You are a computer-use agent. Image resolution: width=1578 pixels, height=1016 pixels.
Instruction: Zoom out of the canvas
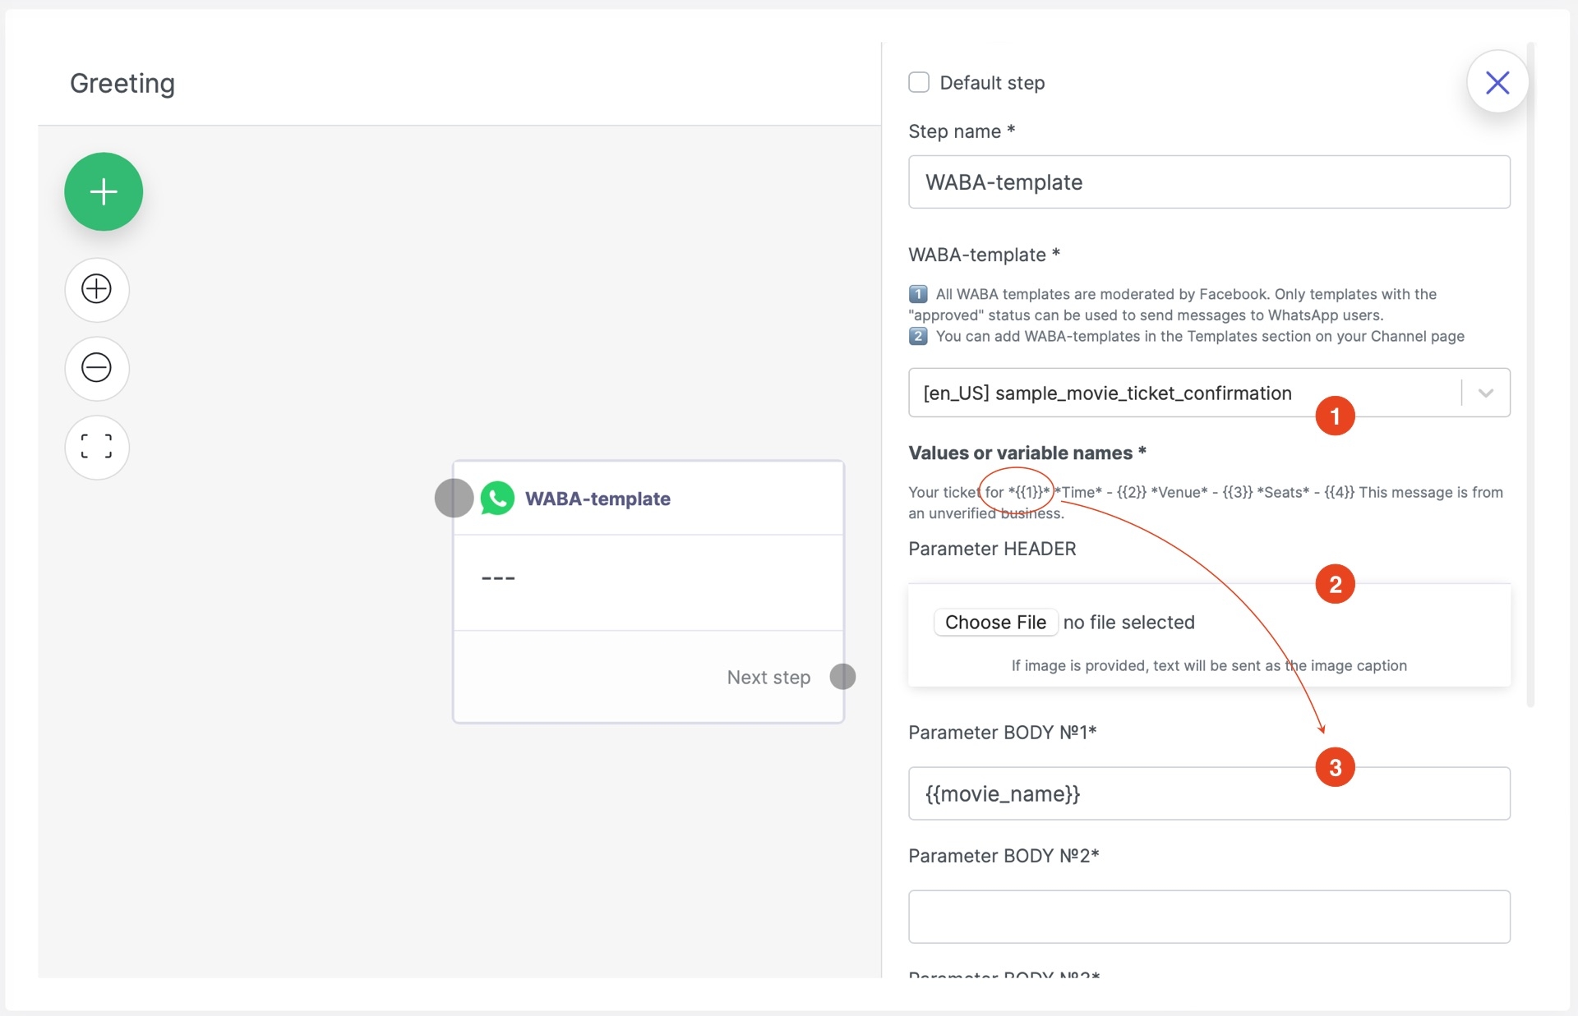(x=97, y=367)
